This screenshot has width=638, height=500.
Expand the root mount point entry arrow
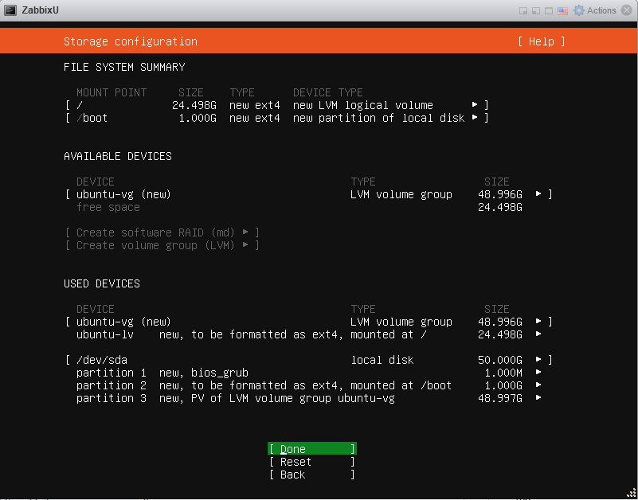475,105
